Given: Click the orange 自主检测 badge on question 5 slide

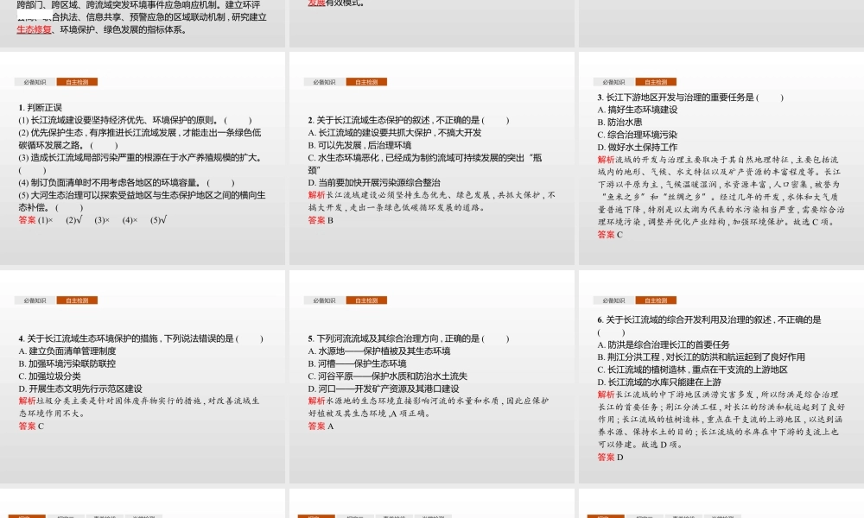Looking at the screenshot, I should point(366,300).
